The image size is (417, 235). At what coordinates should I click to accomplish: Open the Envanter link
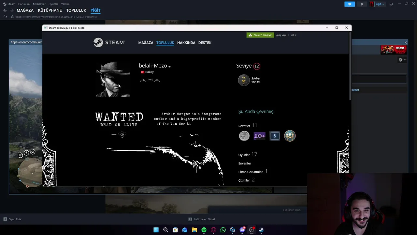click(245, 164)
